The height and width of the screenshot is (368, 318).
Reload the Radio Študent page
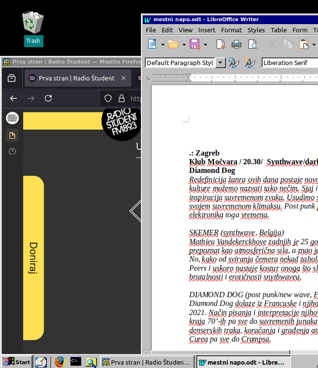tap(48, 98)
